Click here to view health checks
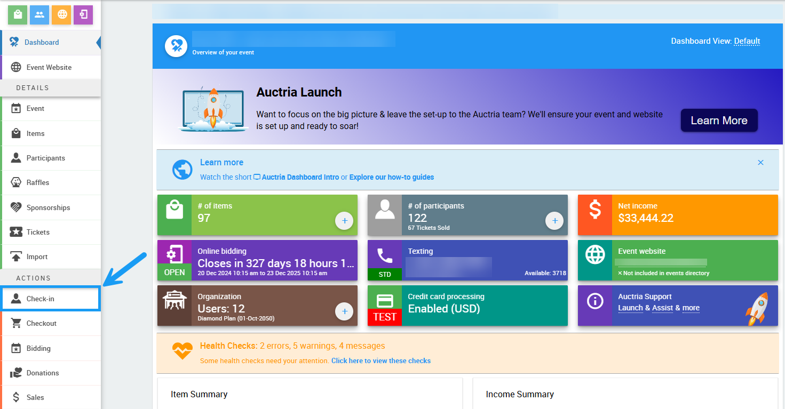This screenshot has height=409, width=785. click(x=380, y=360)
